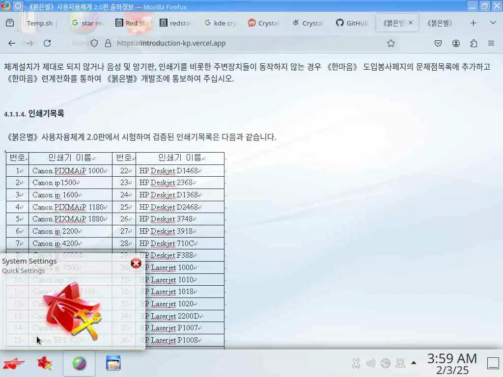Select the HP Laserjet 1010 cell
Image resolution: width=503 pixels, height=377 pixels.
[x=185, y=280]
